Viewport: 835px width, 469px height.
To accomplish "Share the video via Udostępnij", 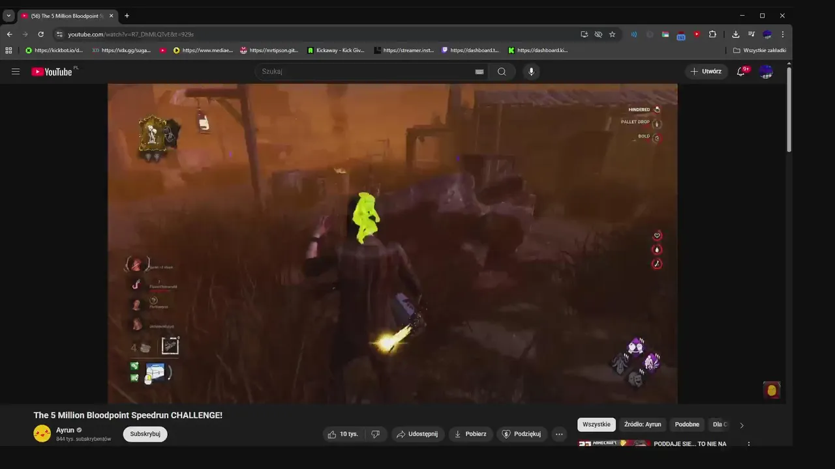I will 417,434.
